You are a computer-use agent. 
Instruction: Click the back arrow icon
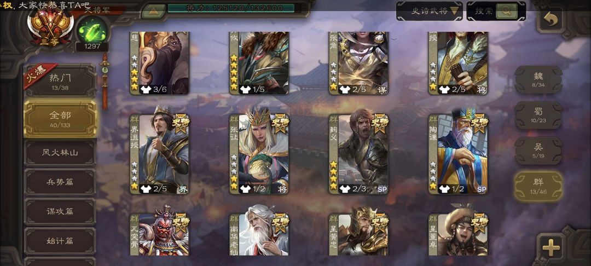click(x=551, y=20)
